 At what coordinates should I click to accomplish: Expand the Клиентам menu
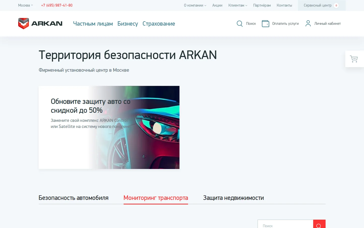click(x=238, y=5)
